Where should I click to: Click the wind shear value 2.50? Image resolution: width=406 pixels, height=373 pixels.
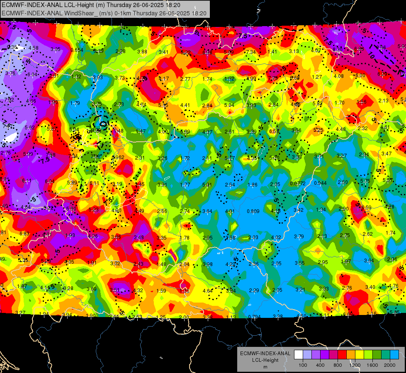tap(343, 182)
